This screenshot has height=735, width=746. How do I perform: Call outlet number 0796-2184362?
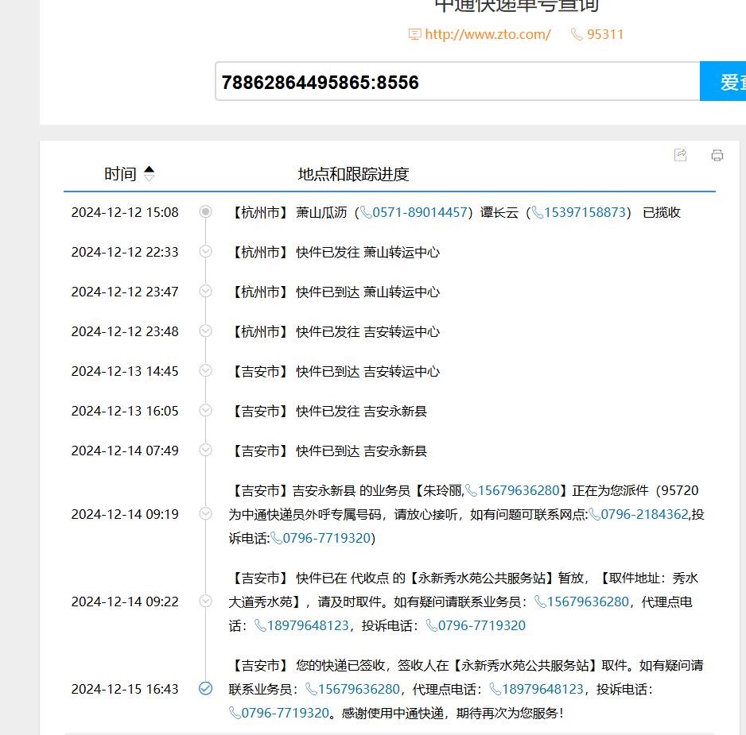pos(645,514)
